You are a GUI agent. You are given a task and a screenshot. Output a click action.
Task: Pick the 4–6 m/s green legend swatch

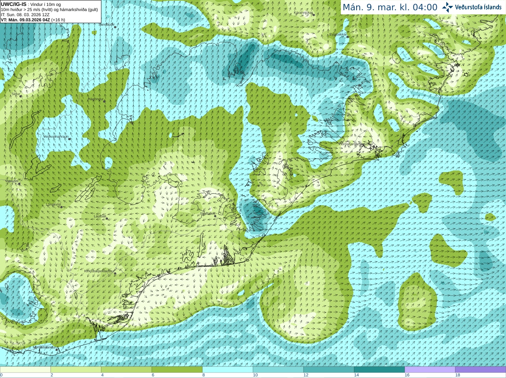click(126, 370)
